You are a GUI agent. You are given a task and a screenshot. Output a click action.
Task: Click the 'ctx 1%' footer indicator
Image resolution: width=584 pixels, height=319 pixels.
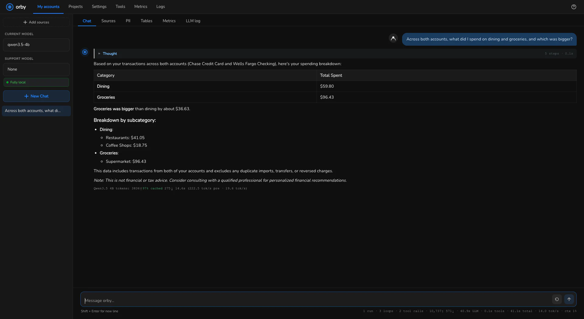coord(571,311)
